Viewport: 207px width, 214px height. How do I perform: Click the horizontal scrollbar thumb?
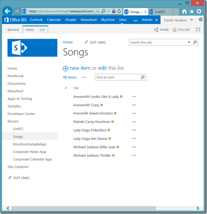pyautogui.click(x=84, y=208)
